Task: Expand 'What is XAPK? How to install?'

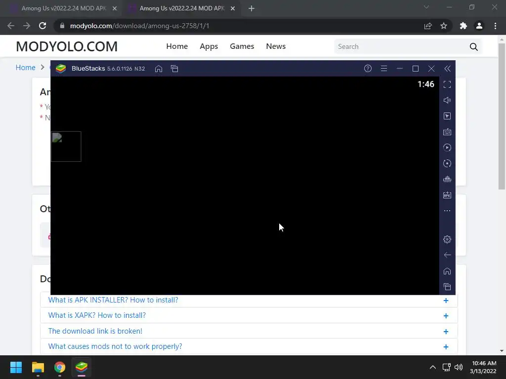Action: coord(249,315)
